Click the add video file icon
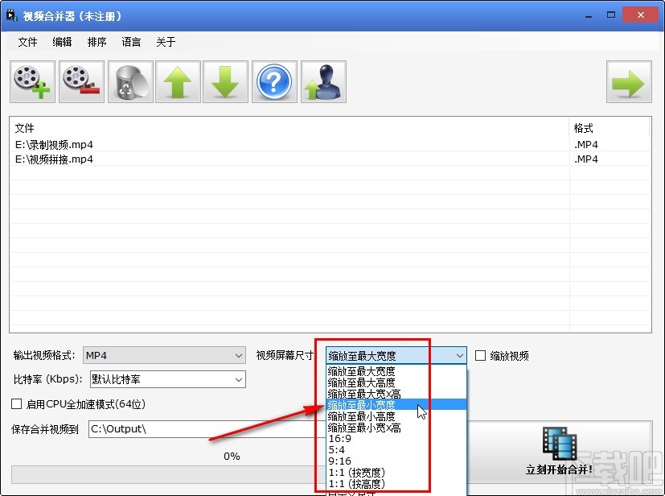 [x=31, y=81]
